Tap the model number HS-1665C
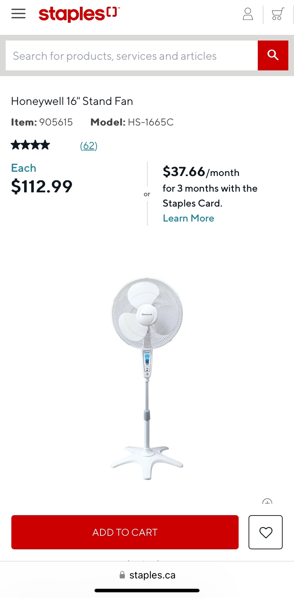 point(151,122)
